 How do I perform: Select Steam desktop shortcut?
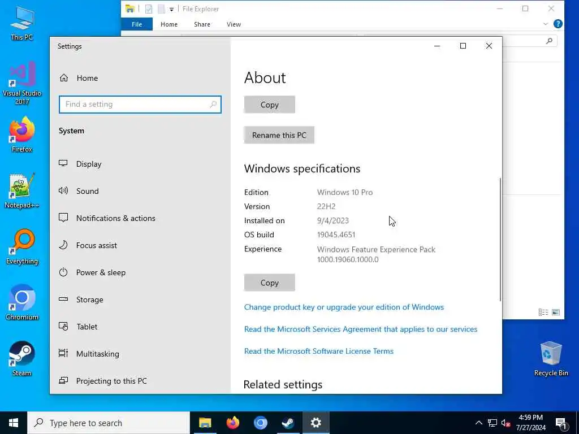(22, 358)
